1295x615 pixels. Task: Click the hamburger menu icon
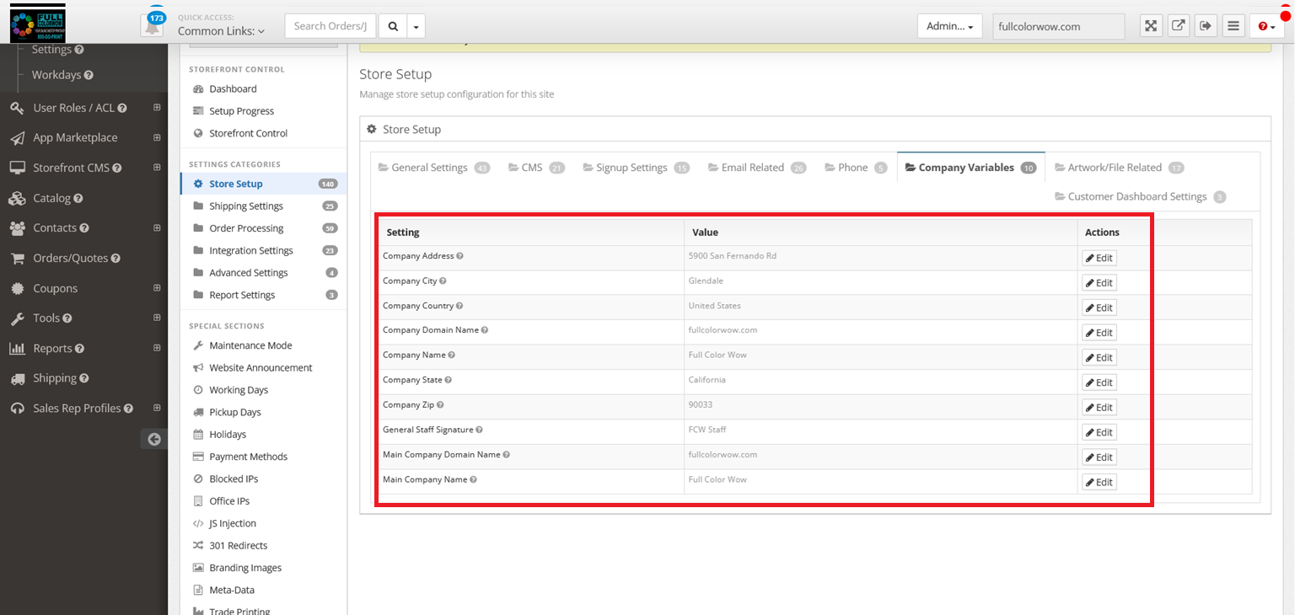pyautogui.click(x=1233, y=26)
